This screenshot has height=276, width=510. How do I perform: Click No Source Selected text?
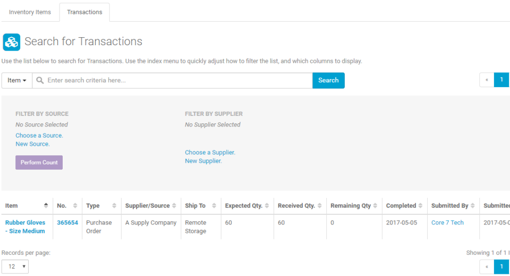pos(41,124)
